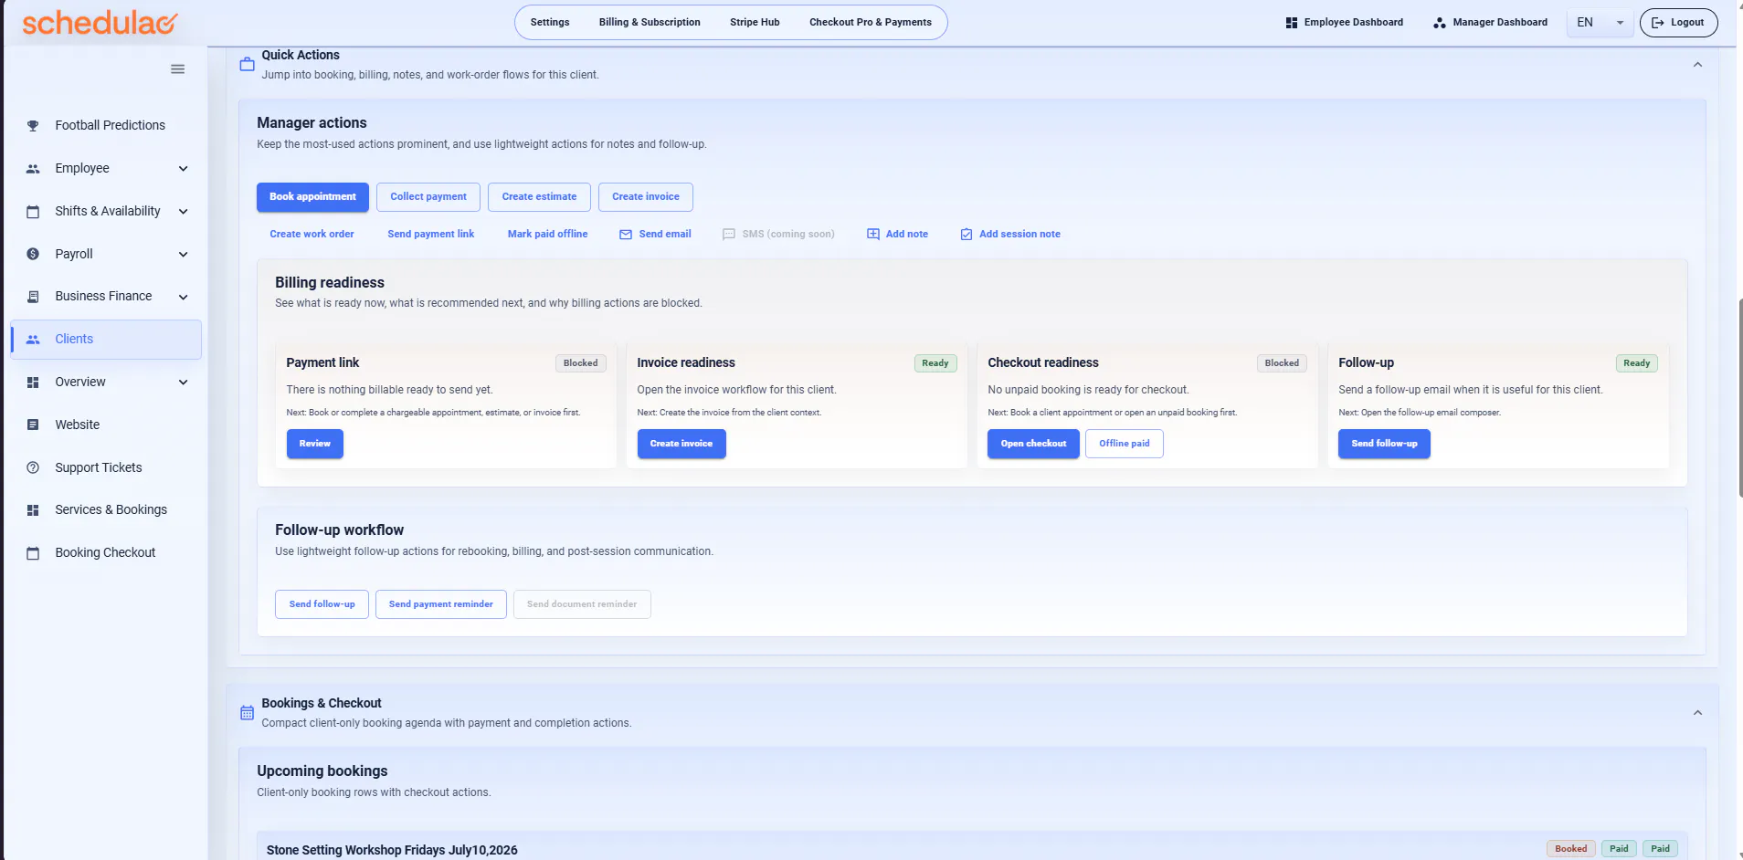The image size is (1743, 860).
Task: Click the hamburger menu icon in sidebar
Action: (177, 69)
